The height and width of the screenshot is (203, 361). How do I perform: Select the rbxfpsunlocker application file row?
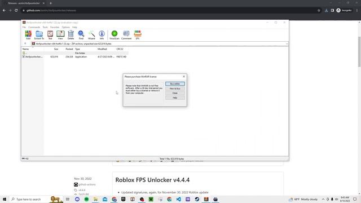click(x=75, y=56)
